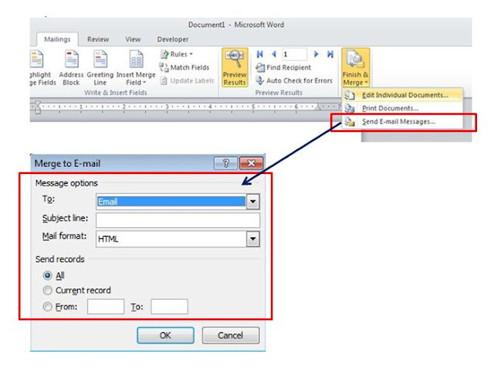Image resolution: width=494 pixels, height=368 pixels.
Task: Click Update Labels
Action: tap(187, 81)
